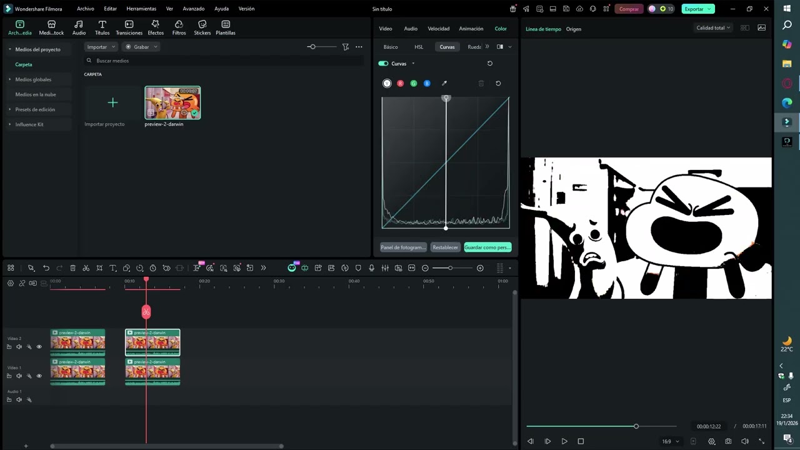This screenshot has height=450, width=800.
Task: Open the Títulos media tab
Action: coord(102,27)
